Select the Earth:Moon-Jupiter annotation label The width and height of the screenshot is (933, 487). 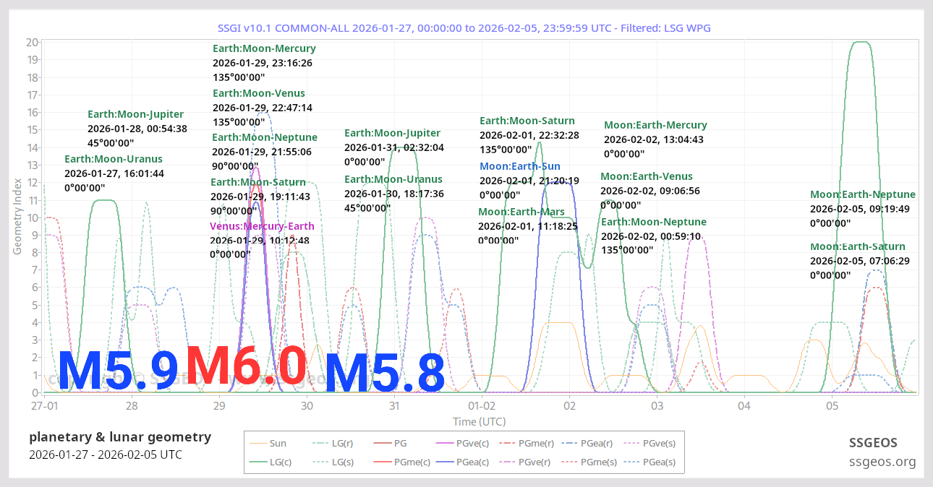point(135,113)
